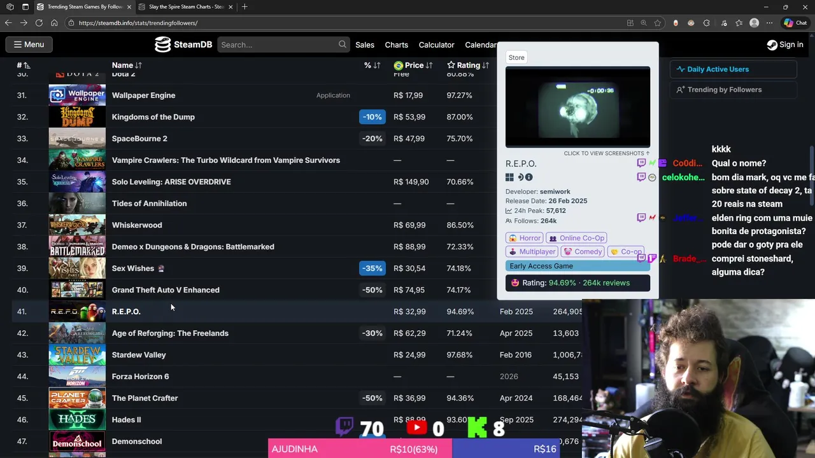Click the -10% discount badge for Kingdoms
This screenshot has width=815, height=458.
[x=372, y=117]
